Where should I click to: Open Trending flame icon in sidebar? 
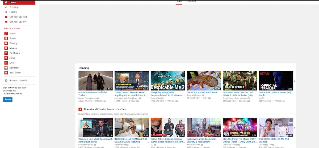coord(6,7)
